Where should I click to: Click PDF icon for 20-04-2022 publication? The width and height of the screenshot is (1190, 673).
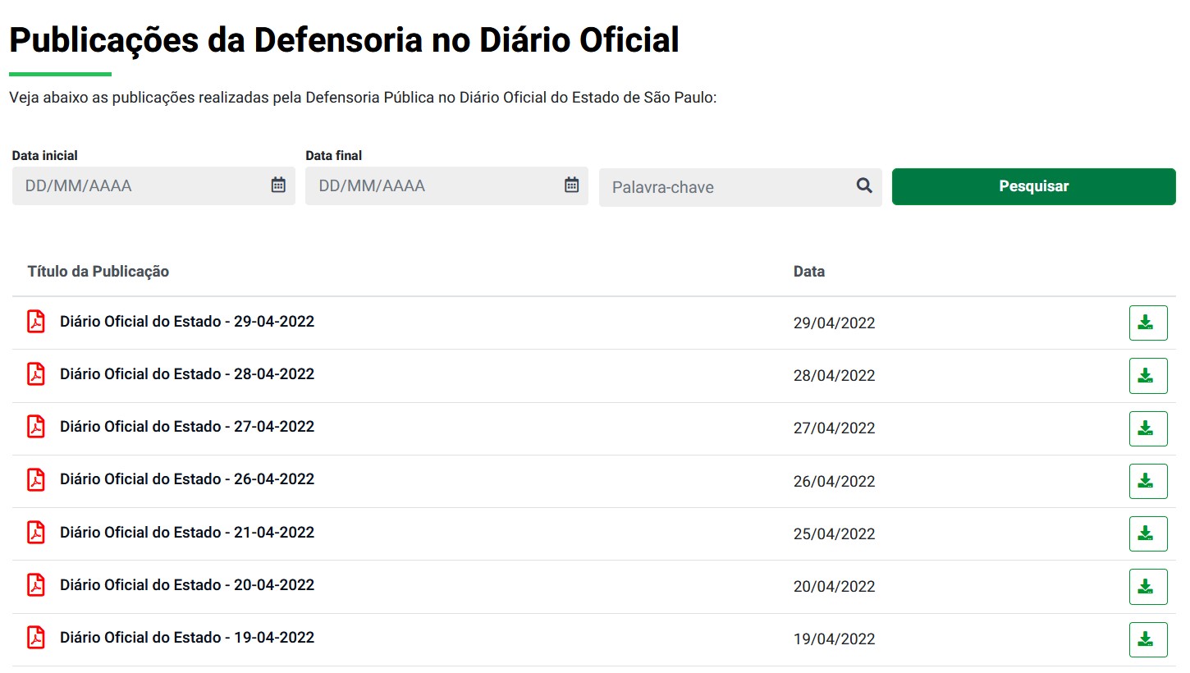point(36,585)
